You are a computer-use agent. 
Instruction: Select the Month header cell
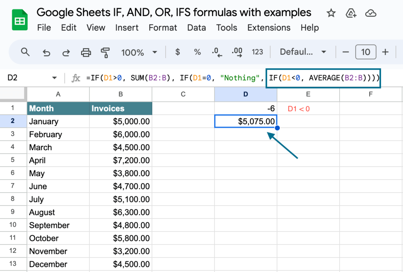pyautogui.click(x=58, y=108)
